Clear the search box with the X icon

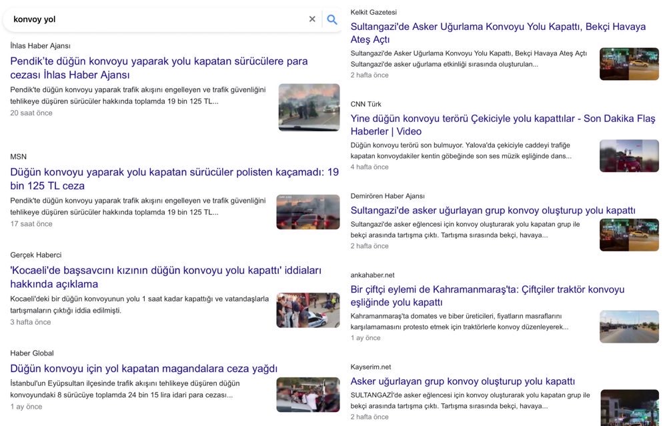(312, 19)
